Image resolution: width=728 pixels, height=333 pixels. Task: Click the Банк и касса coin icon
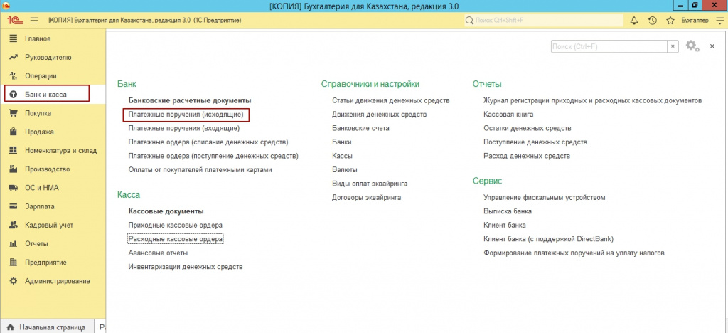pos(14,95)
